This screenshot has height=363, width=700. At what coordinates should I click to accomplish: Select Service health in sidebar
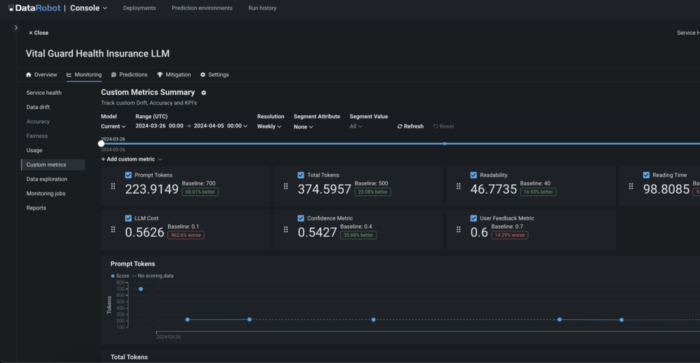click(x=44, y=93)
